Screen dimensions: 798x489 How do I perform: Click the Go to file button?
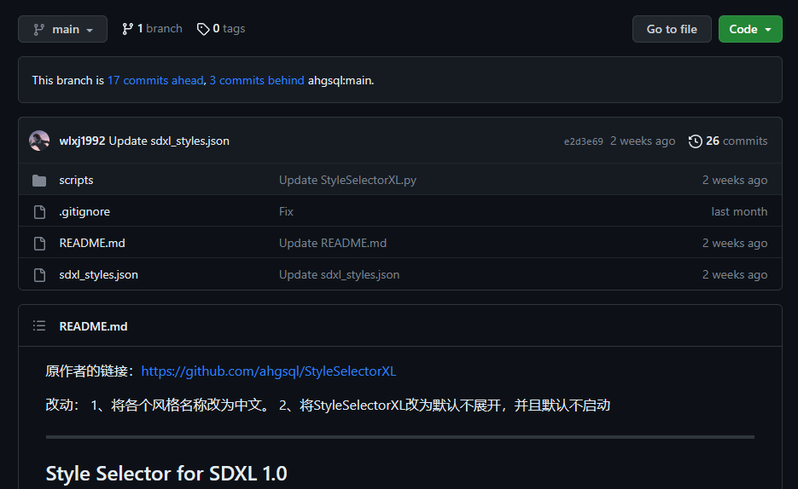pyautogui.click(x=672, y=29)
